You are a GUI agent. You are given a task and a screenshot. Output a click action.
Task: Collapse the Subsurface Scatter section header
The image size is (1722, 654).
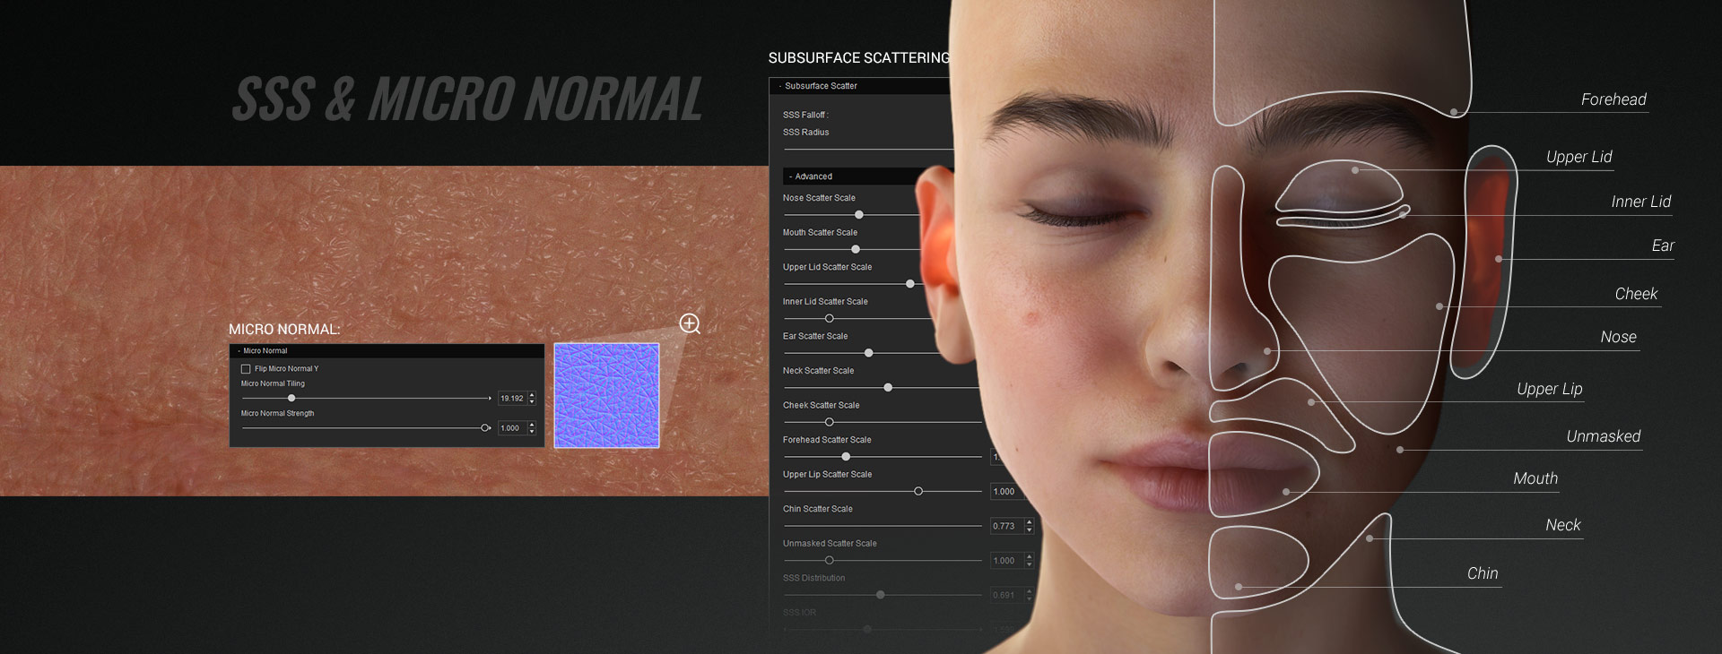point(861,86)
